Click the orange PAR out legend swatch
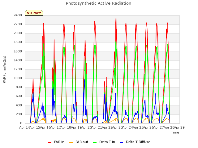This screenshot has height=148, width=198. coord(71,142)
